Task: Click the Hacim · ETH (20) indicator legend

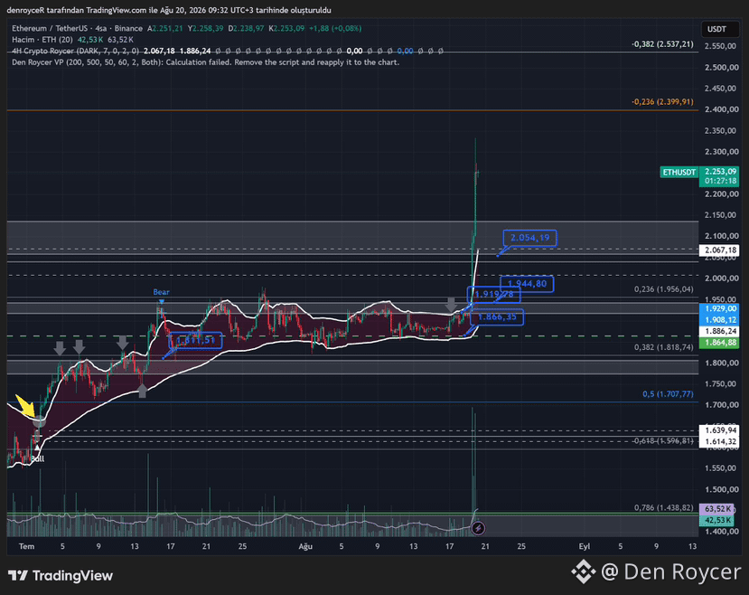Action: tap(42, 40)
